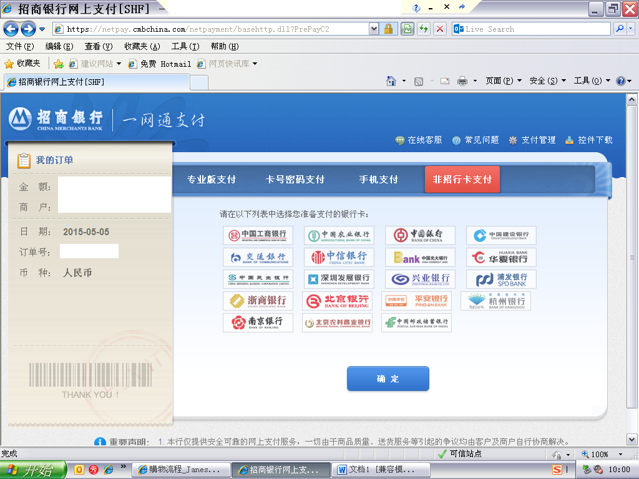Select the Beijing Rural Commercial Bank logo

pos(338,322)
